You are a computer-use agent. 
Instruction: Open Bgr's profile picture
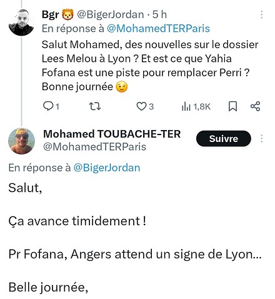[21, 23]
